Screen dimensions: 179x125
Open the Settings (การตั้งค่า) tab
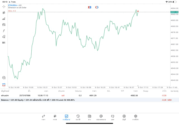136,117
